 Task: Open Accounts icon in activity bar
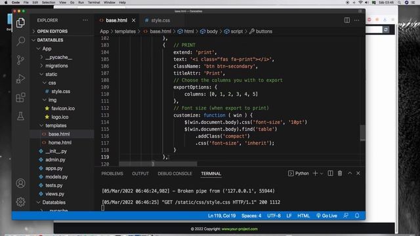(20, 184)
